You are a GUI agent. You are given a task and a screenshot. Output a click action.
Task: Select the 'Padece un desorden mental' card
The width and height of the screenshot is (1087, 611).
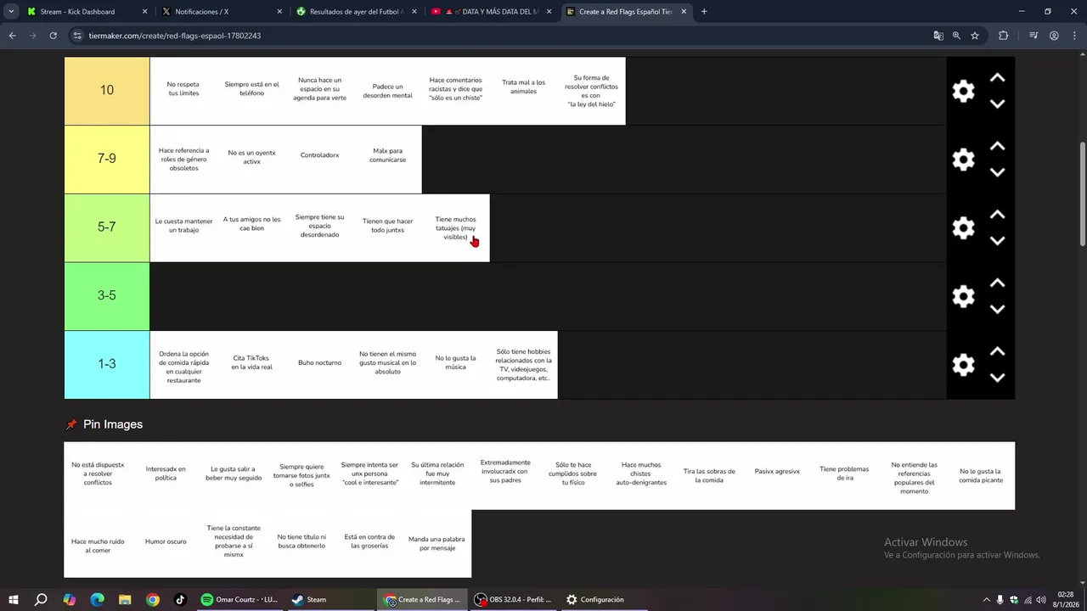coord(387,91)
